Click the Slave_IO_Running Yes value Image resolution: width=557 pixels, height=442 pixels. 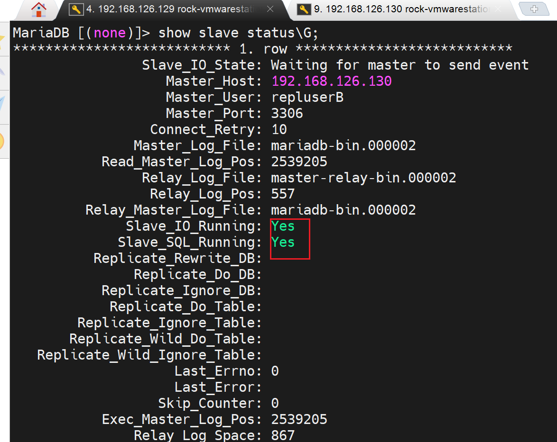click(283, 226)
